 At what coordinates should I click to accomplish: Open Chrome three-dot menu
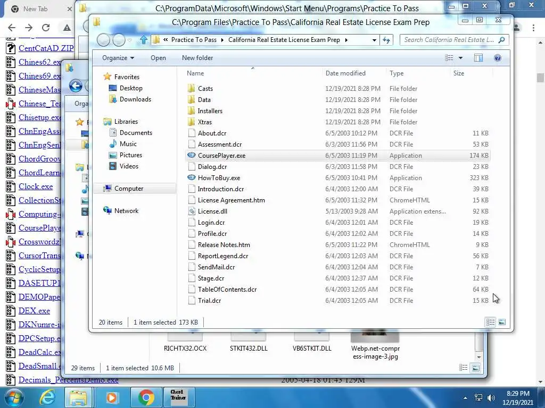(x=533, y=28)
